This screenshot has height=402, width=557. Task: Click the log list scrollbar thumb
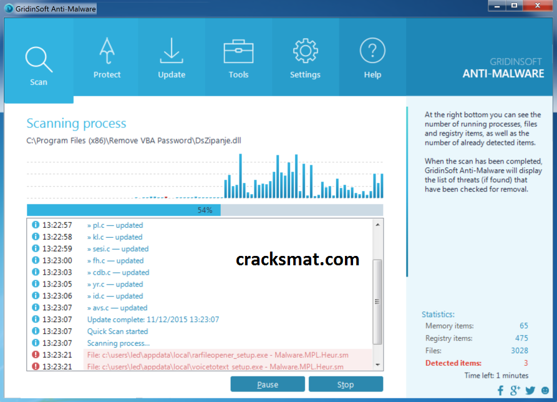(x=377, y=301)
